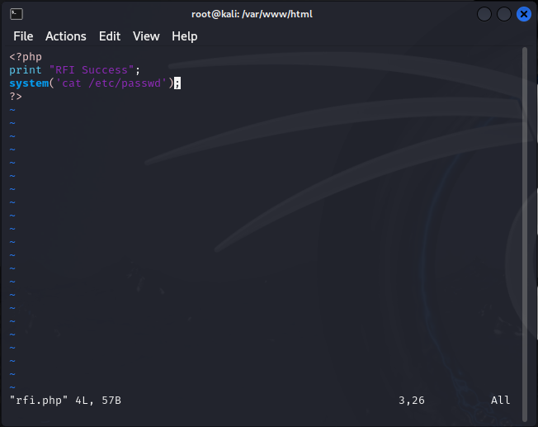538x427 pixels.
Task: Click the vertical scrollbar of terminal
Action: [524, 235]
